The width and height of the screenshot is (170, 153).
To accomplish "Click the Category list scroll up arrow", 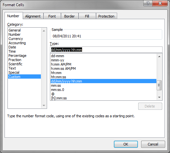I will tap(44, 31).
